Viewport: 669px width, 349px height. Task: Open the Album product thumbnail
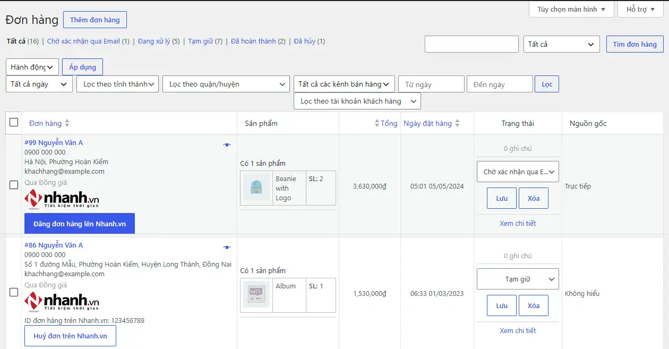click(256, 295)
